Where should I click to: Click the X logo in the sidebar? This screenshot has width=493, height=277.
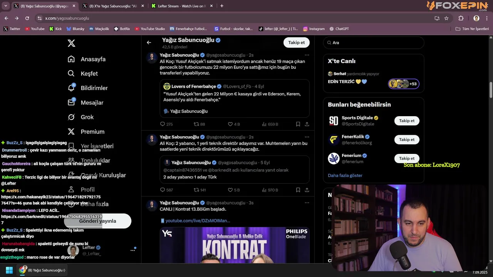tap(71, 43)
